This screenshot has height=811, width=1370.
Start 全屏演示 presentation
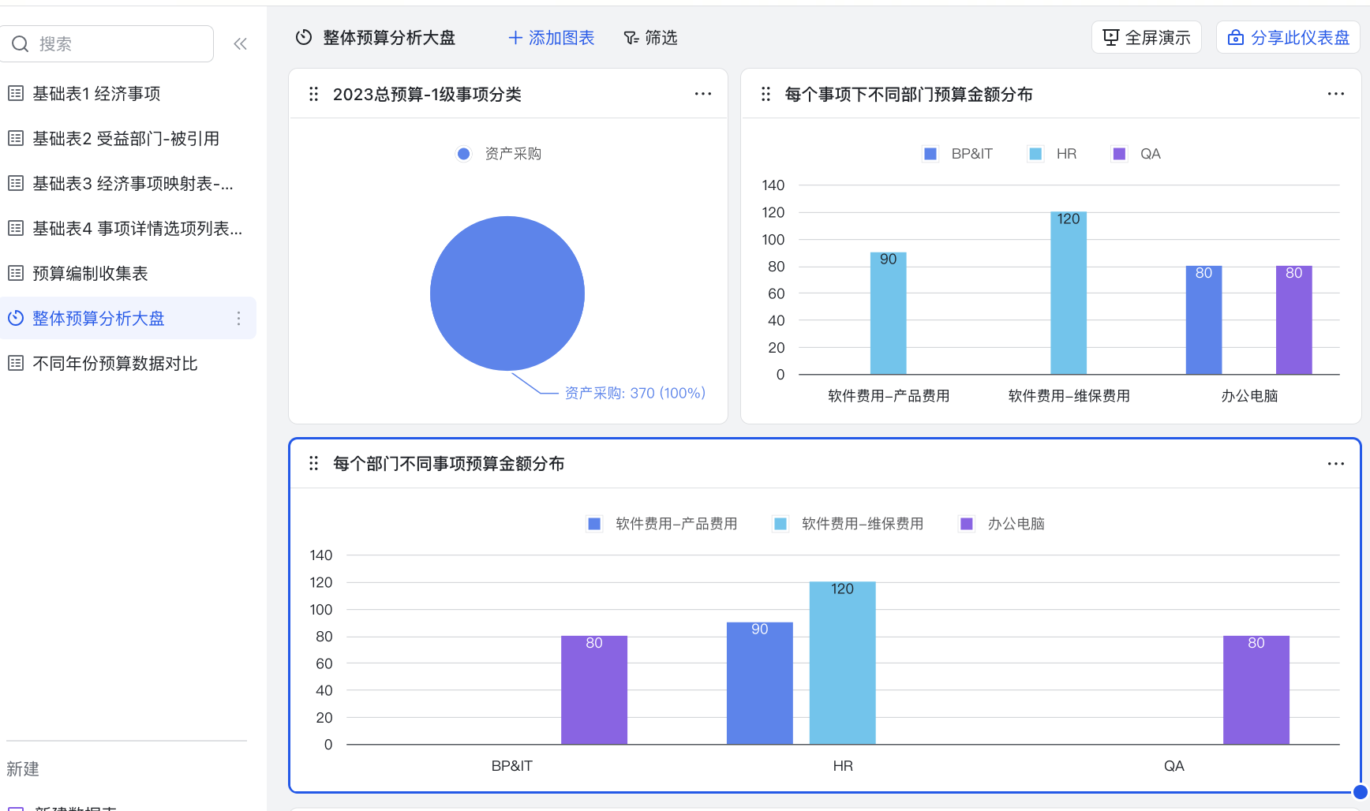click(x=1147, y=37)
